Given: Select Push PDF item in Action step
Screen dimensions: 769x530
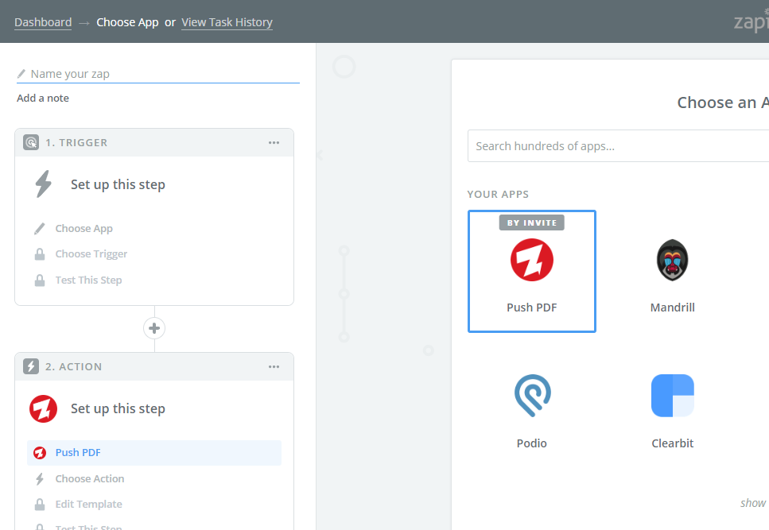Looking at the screenshot, I should [154, 453].
